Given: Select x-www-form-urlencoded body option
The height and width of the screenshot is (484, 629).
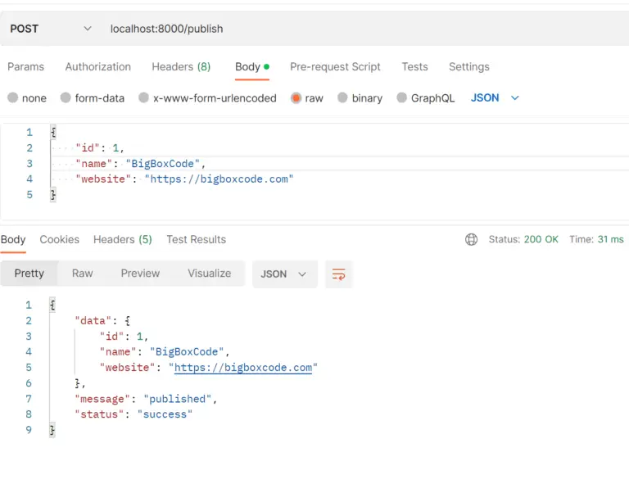Looking at the screenshot, I should (x=143, y=97).
